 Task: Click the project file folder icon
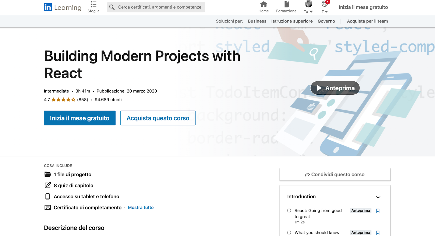48,174
